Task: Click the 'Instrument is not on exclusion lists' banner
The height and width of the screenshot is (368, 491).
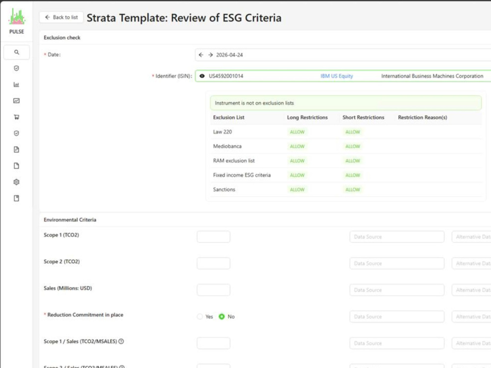Action: pyautogui.click(x=346, y=103)
